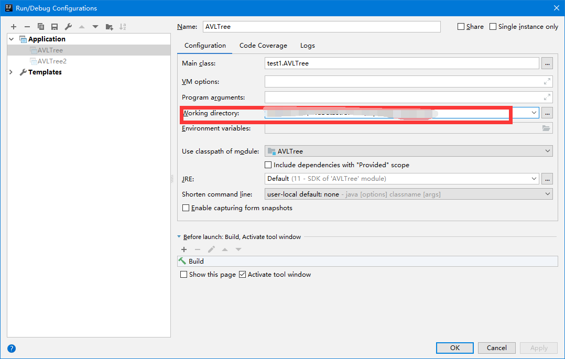This screenshot has height=359, width=565.
Task: Open Shorten command line dropdown
Action: pyautogui.click(x=547, y=194)
